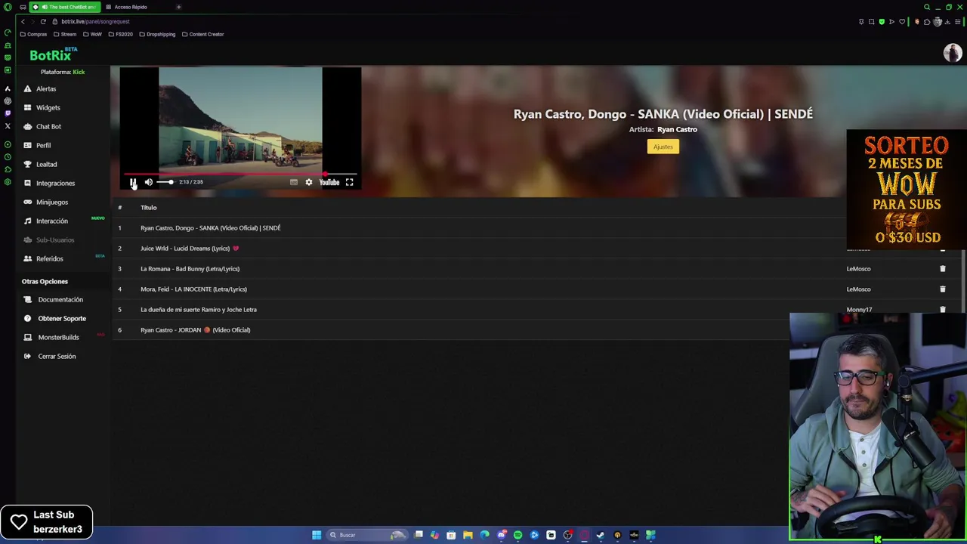Open Referidos in the sidebar
This screenshot has height=544, width=967.
pyautogui.click(x=50, y=258)
